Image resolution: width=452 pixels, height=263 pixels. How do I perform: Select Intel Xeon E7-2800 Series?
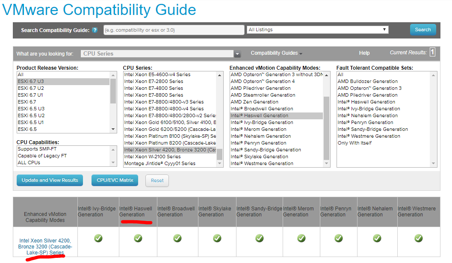coord(170,81)
